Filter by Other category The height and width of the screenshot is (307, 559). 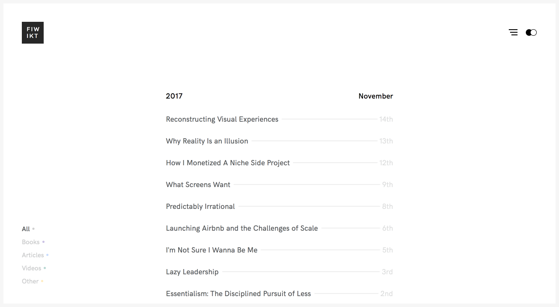click(x=31, y=281)
